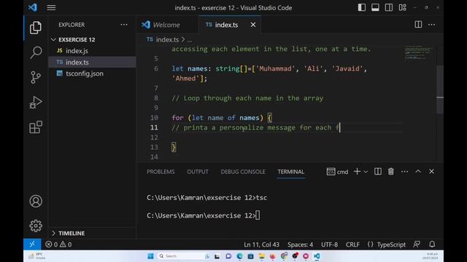Click the 'Loop through each name' comment

(247, 98)
